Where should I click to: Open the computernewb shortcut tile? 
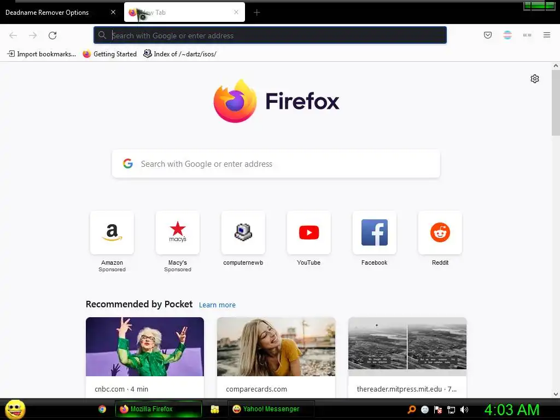pos(243,232)
